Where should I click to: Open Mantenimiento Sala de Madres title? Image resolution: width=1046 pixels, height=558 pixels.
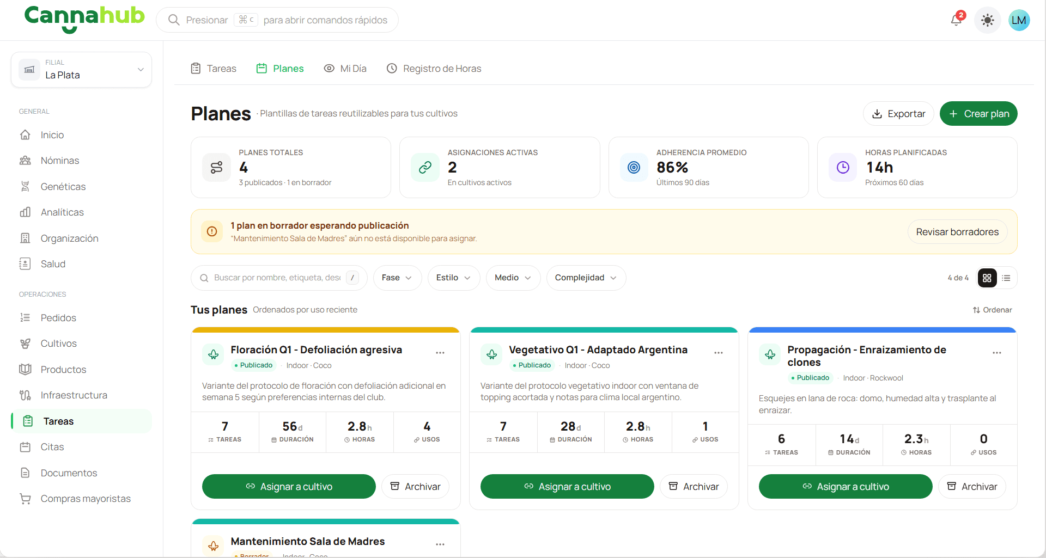[x=307, y=541]
